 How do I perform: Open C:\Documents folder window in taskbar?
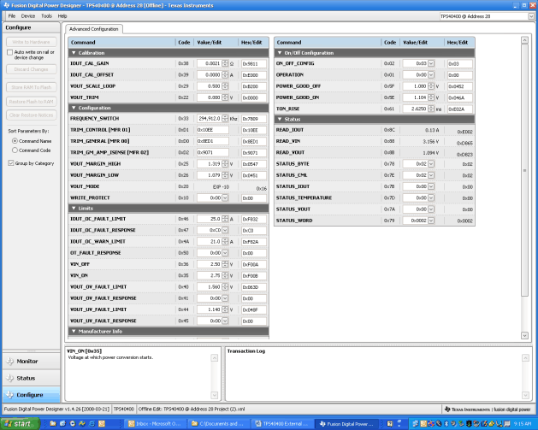pos(218,424)
